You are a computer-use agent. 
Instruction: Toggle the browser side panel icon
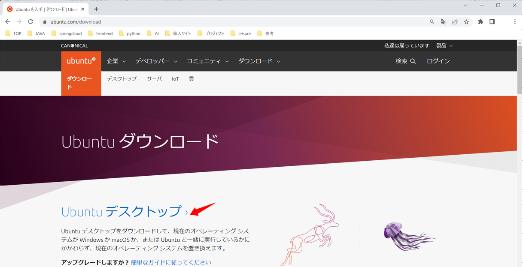point(492,22)
